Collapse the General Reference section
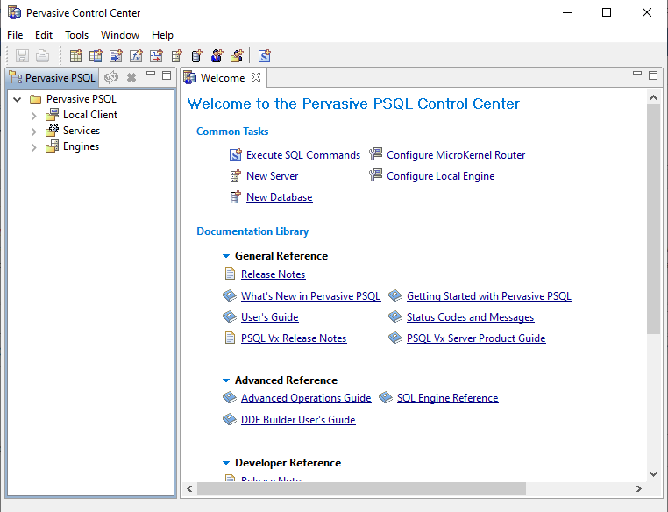This screenshot has height=512, width=668. point(226,256)
